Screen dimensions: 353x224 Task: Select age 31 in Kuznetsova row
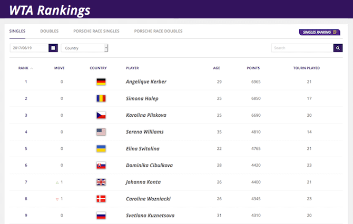tap(219, 216)
